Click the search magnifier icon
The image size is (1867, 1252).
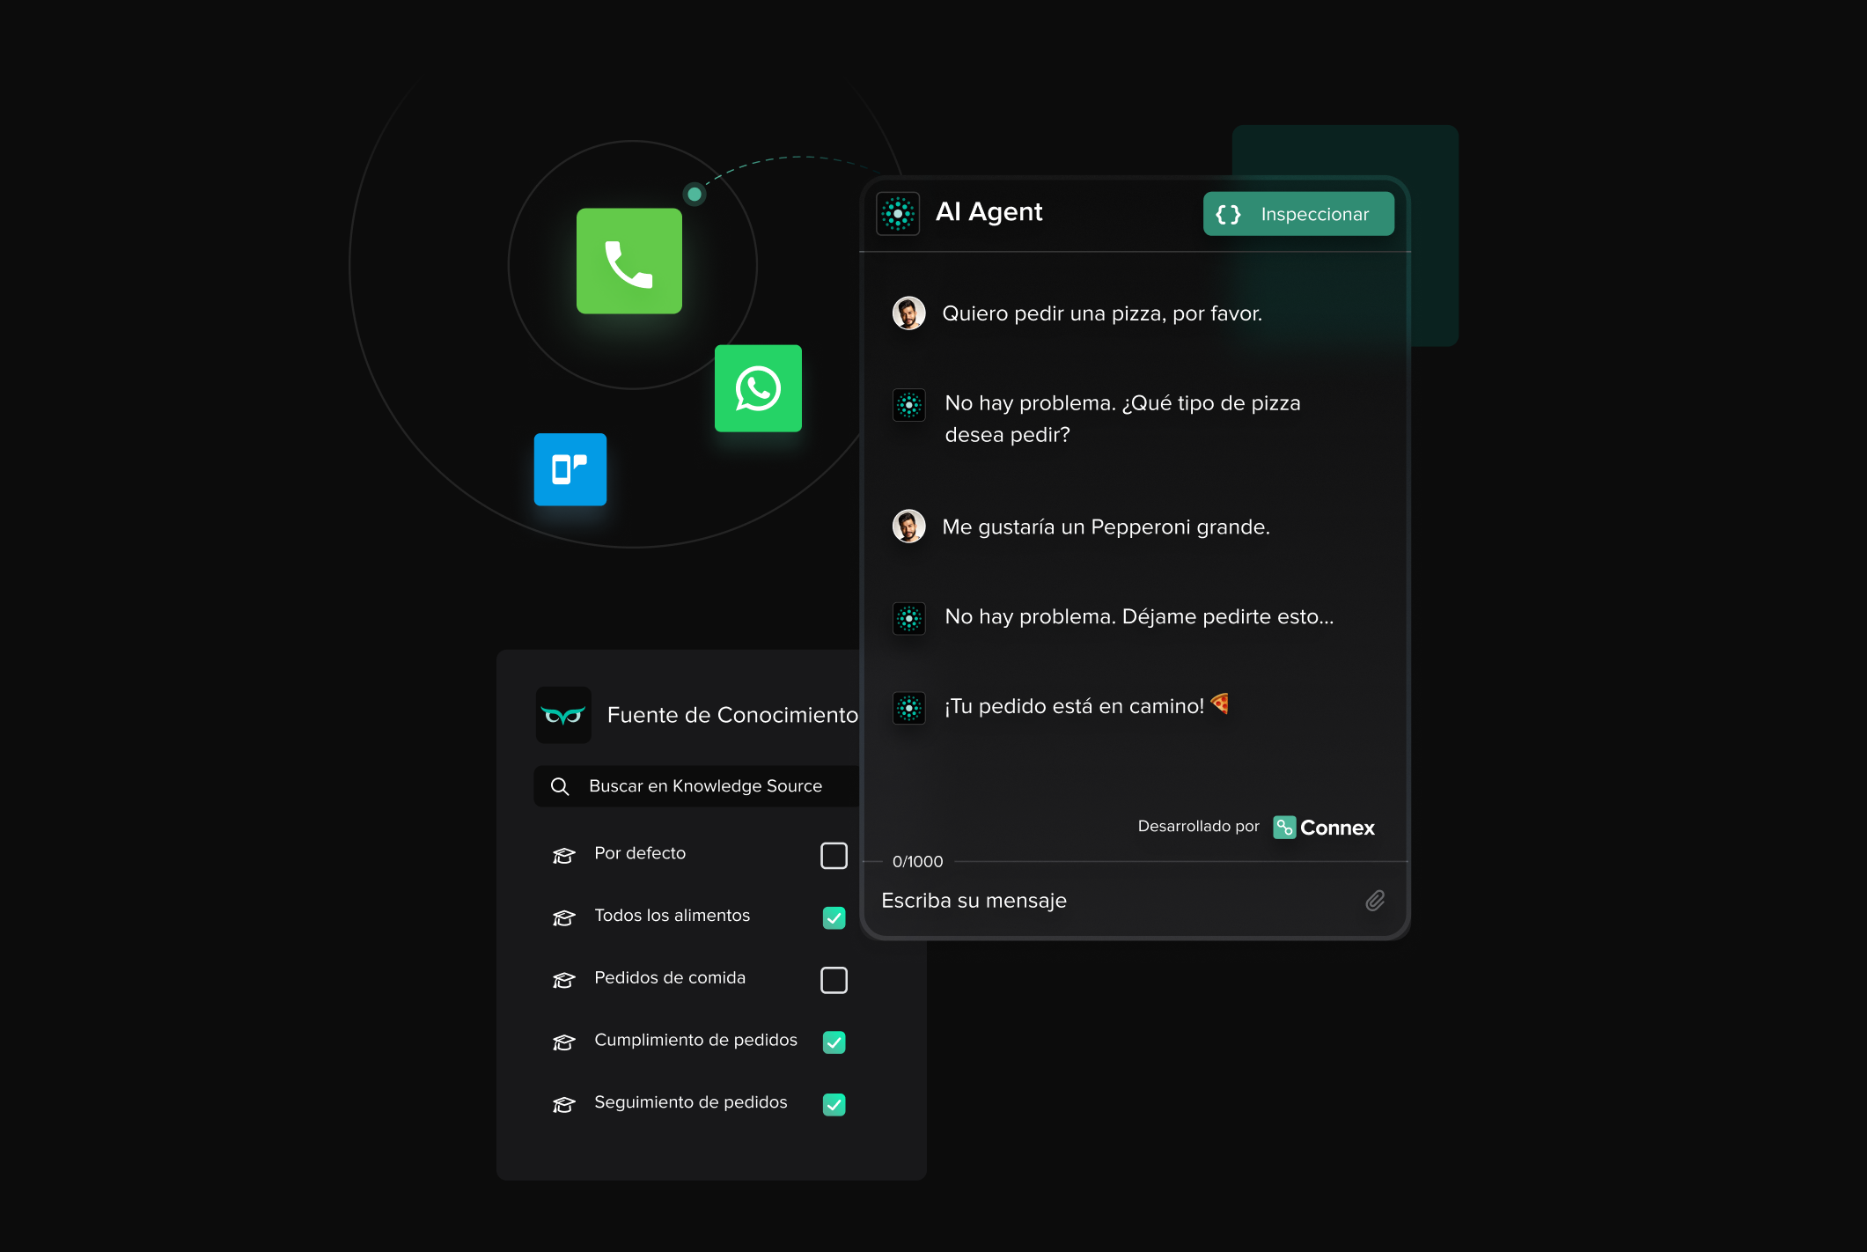560,786
